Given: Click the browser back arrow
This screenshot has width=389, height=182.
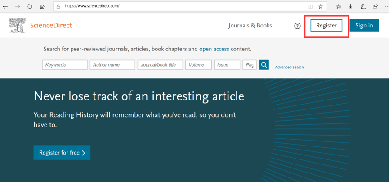Looking at the screenshot, I should click(6, 7).
